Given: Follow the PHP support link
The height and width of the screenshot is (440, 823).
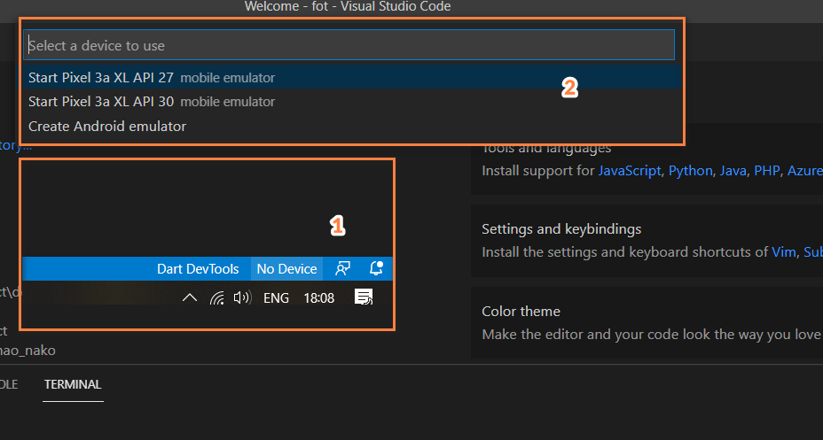Looking at the screenshot, I should (x=766, y=170).
